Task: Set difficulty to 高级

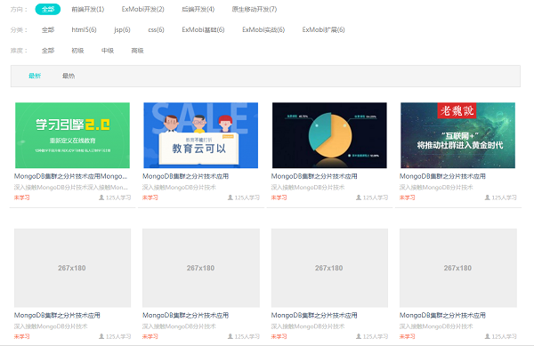Action: point(137,51)
